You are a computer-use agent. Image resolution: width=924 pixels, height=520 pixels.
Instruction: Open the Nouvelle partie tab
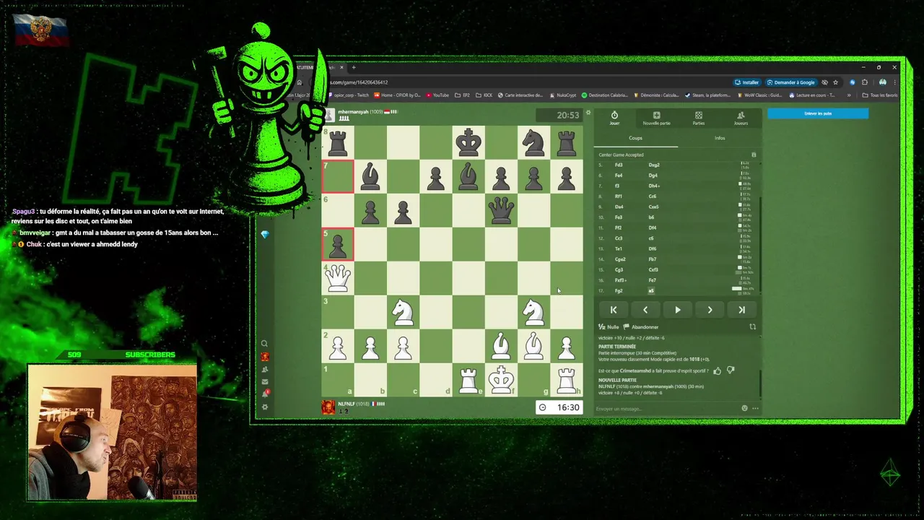656,118
